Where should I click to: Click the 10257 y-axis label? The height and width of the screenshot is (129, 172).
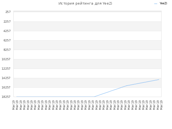point(6,59)
